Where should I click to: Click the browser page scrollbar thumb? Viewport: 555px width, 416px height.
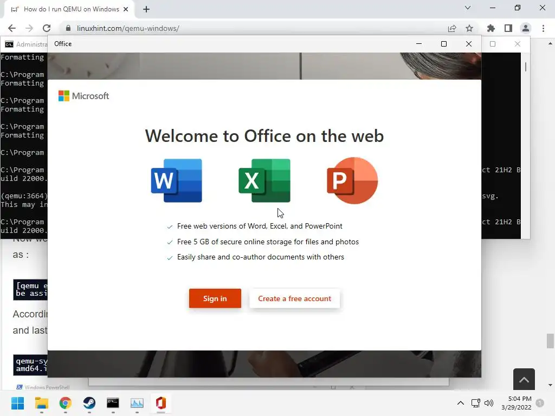coord(550,341)
